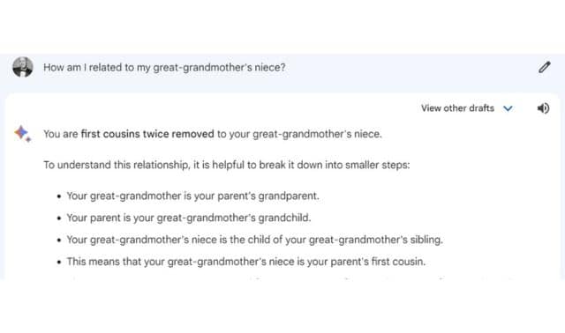565x333 pixels.
Task: Click bullet 'Your parent is your great-grandmother's grandchild'
Action: 188,218
